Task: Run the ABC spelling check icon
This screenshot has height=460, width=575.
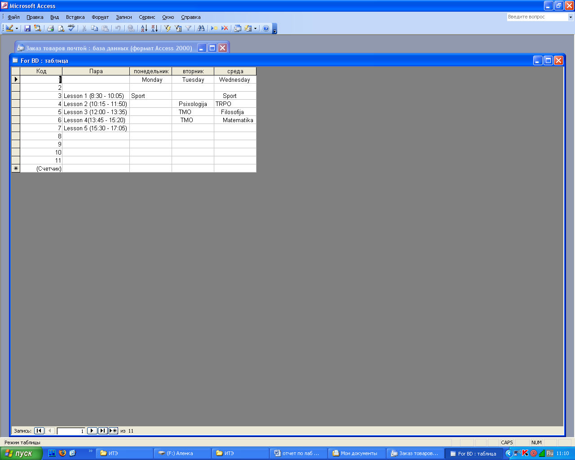Action: (71, 28)
